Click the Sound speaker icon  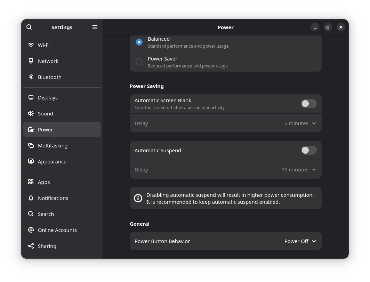31,113
